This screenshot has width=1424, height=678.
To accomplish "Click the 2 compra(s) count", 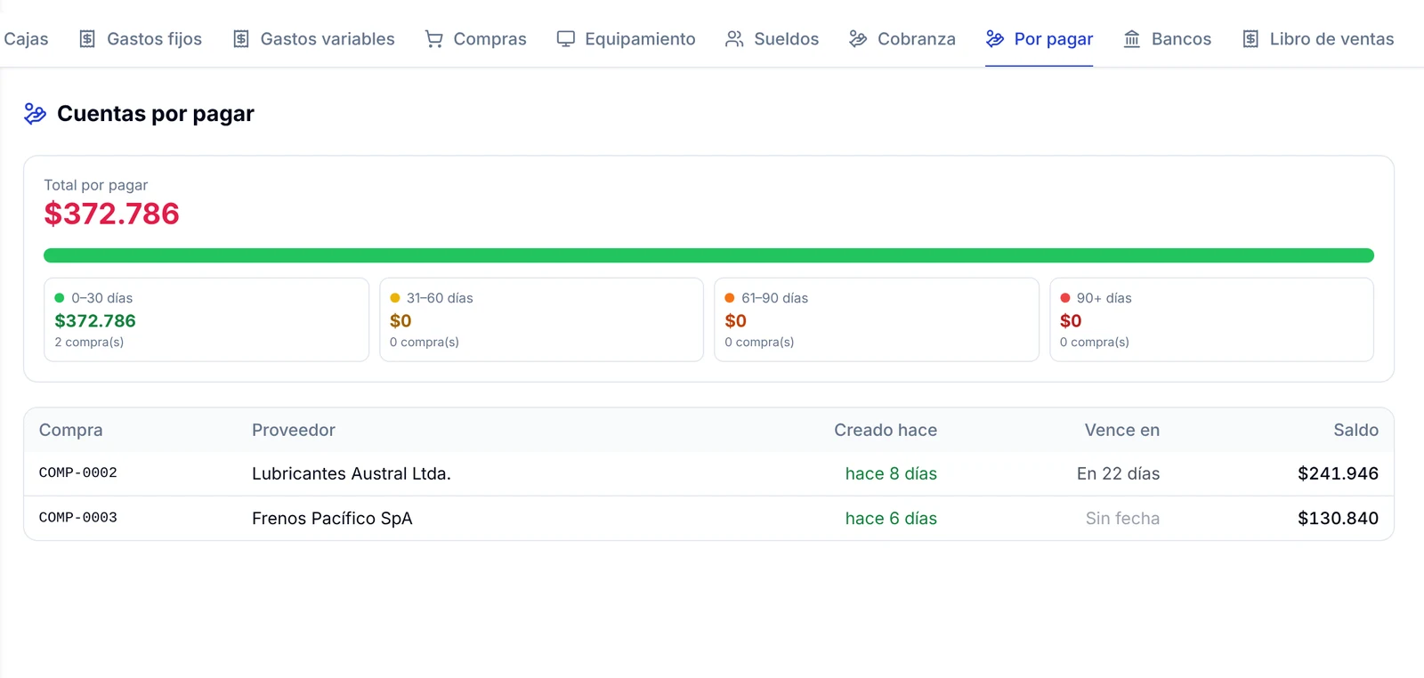I will click(x=89, y=342).
